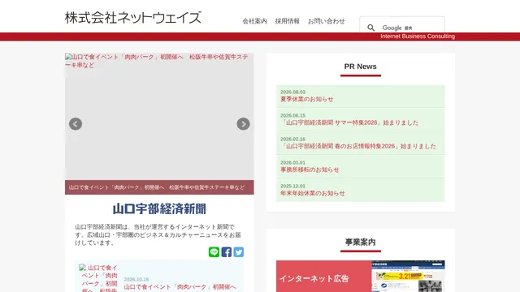
Task: Share via the Twitter icon
Action: pos(238,252)
